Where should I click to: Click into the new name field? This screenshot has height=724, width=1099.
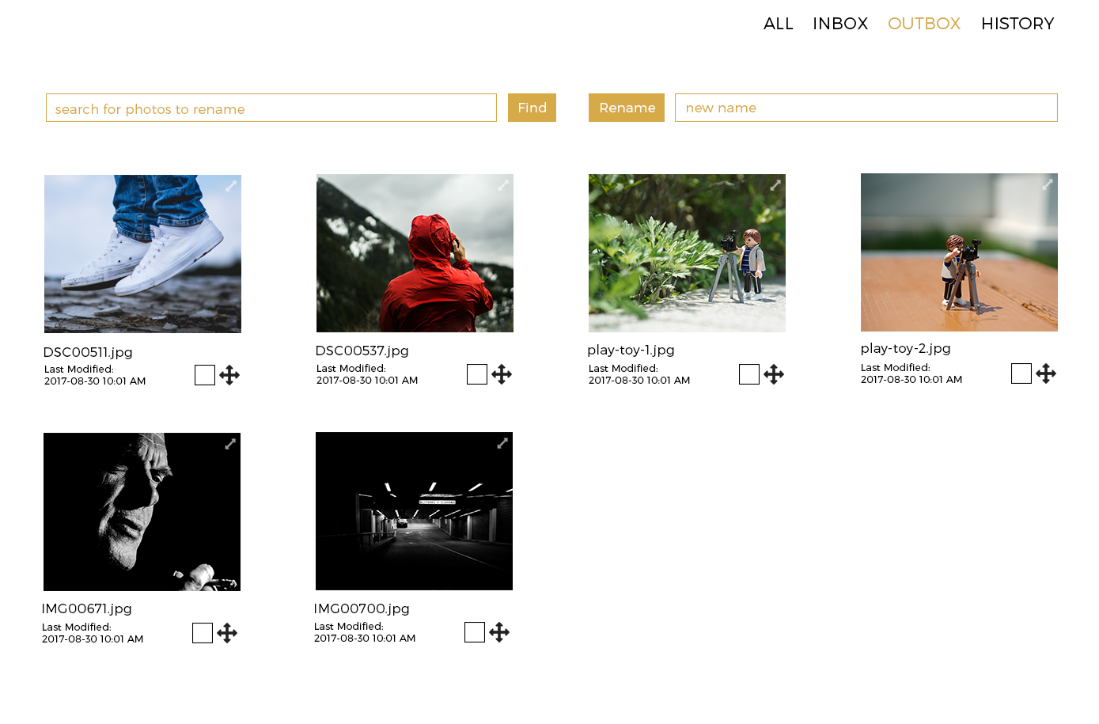pyautogui.click(x=866, y=108)
